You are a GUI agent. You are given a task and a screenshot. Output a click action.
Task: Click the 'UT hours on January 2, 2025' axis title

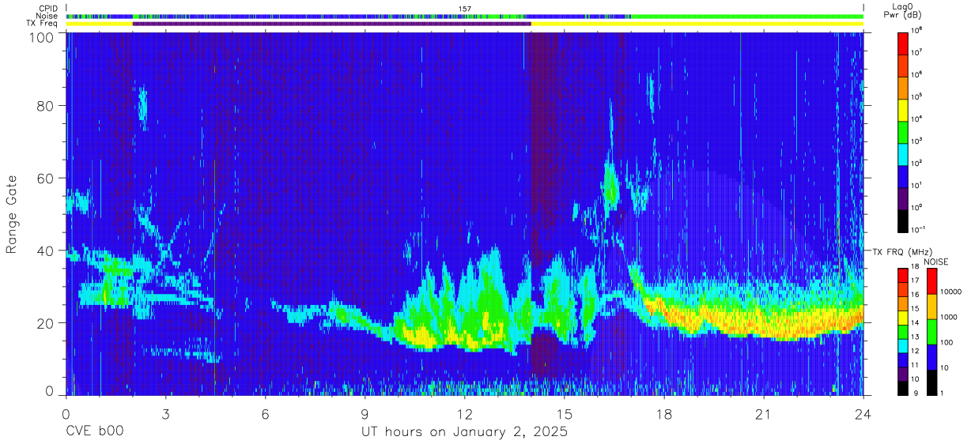coord(464,433)
